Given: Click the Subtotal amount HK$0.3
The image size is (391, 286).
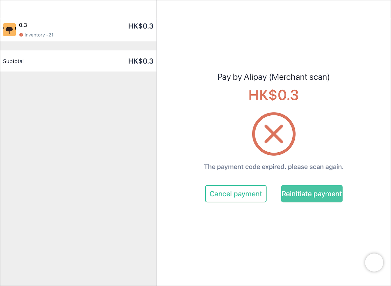Looking at the screenshot, I should click(x=141, y=61).
